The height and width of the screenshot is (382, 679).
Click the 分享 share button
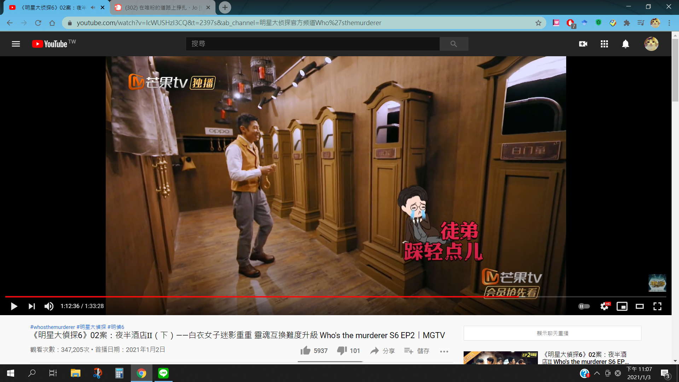point(382,351)
